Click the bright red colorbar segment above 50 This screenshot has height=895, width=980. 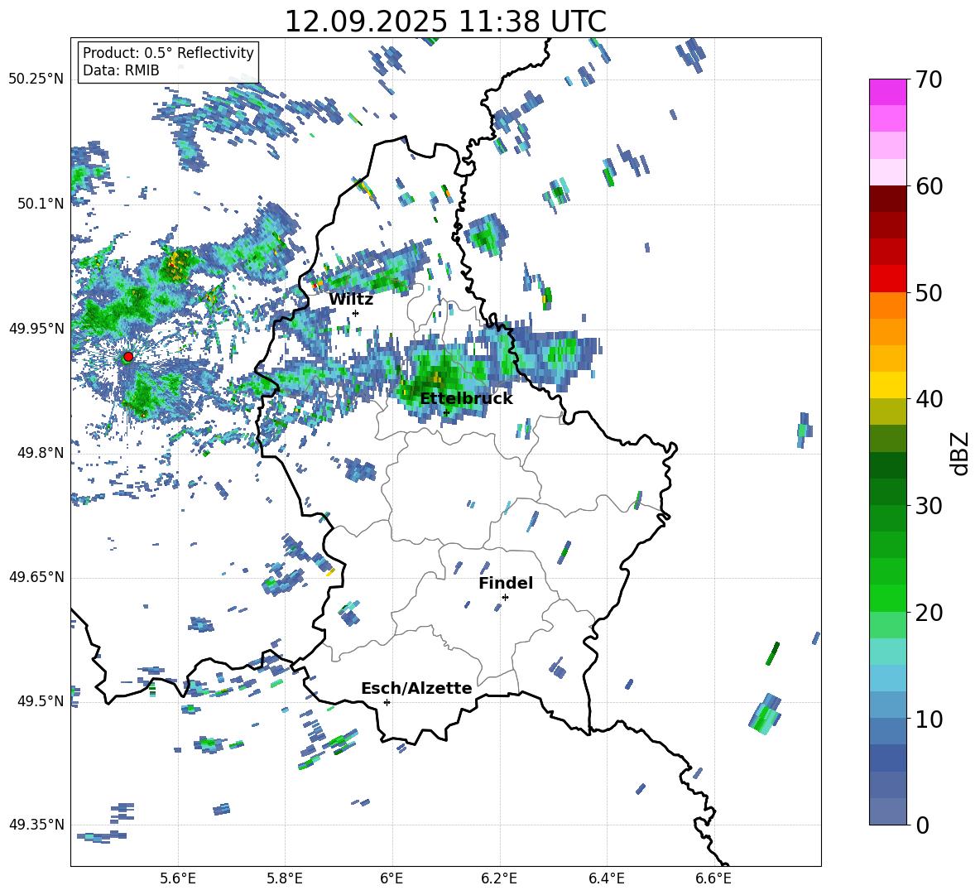pyautogui.click(x=887, y=279)
